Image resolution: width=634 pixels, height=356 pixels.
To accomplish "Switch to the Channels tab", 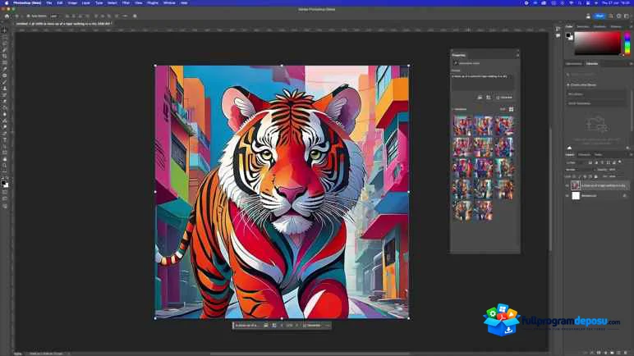I will 584,154.
